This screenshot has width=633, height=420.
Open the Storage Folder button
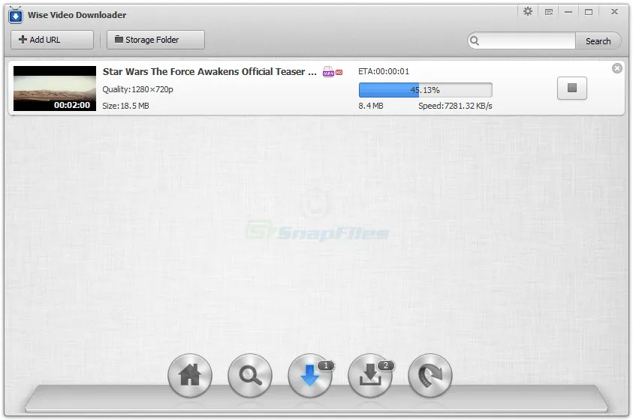156,40
